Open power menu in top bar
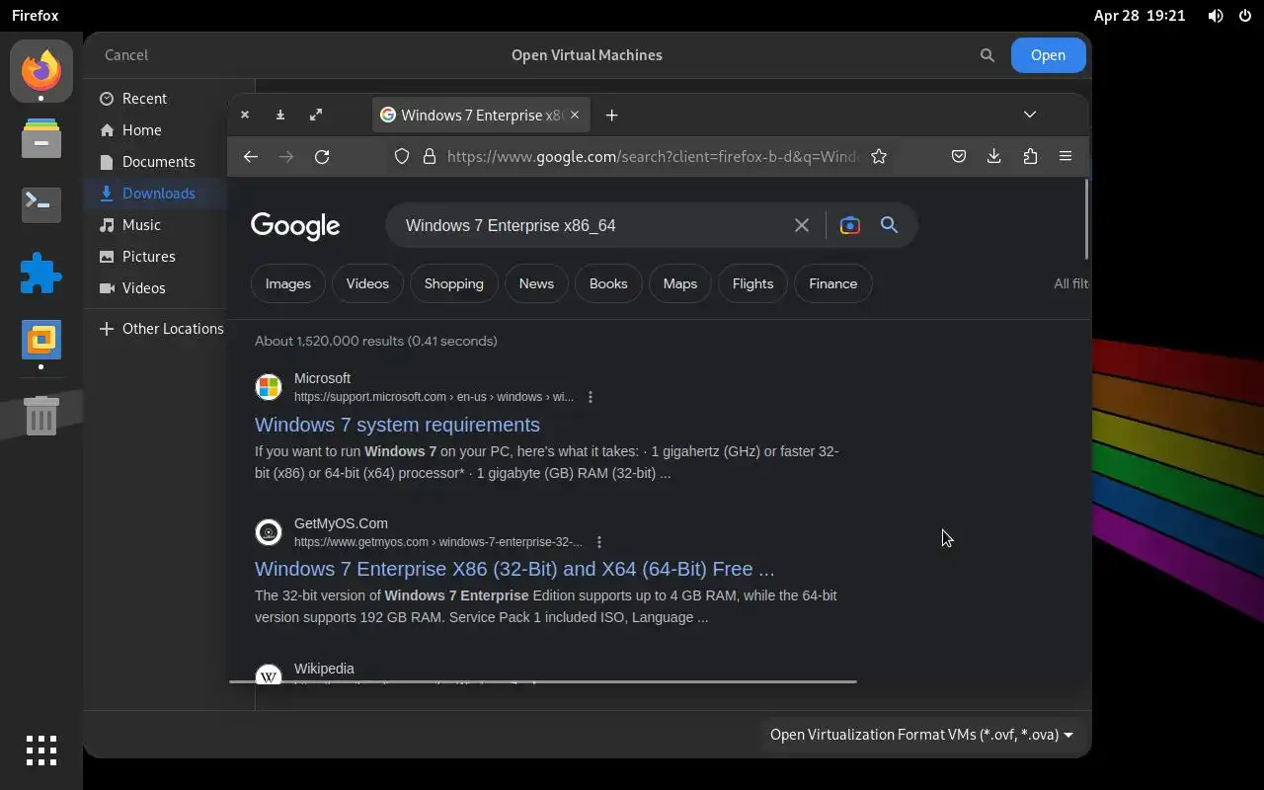Screen dimensions: 1264x790 click(1244, 16)
